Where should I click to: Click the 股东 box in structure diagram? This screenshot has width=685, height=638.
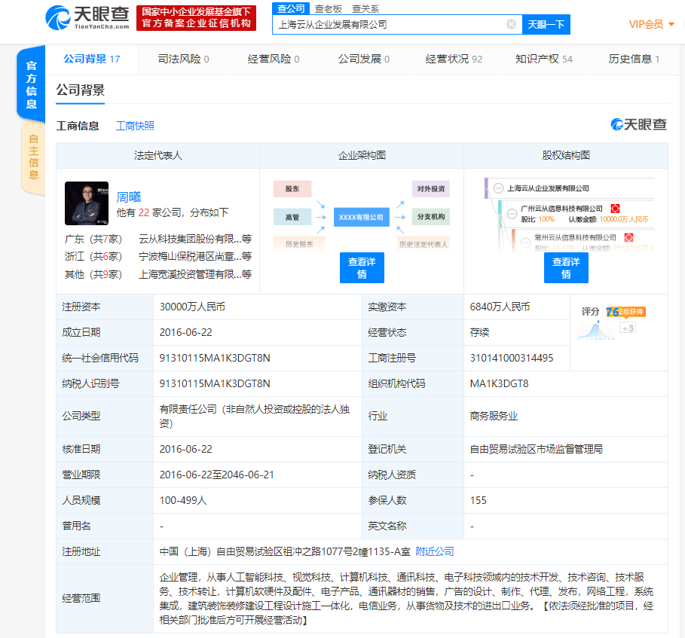292,188
